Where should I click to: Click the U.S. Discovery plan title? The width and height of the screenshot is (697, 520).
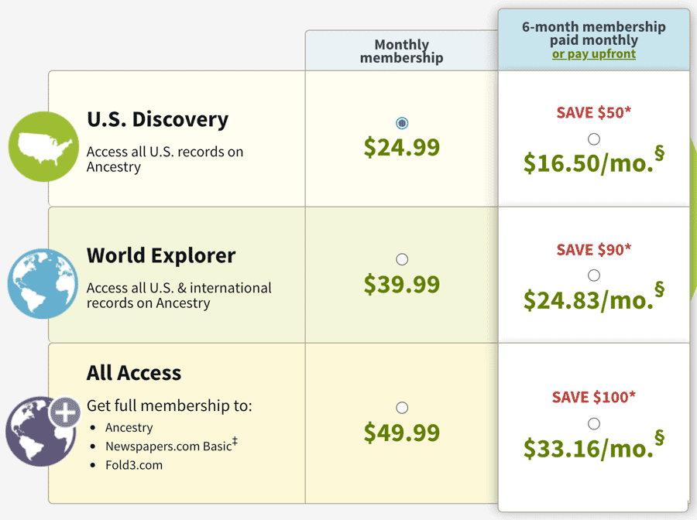157,119
